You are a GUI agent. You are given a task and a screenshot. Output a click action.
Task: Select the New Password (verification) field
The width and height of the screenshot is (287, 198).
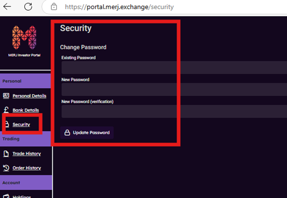(x=174, y=111)
